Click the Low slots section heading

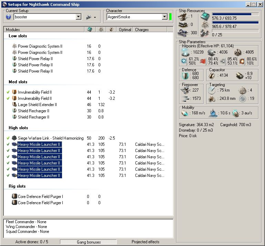click(x=18, y=36)
